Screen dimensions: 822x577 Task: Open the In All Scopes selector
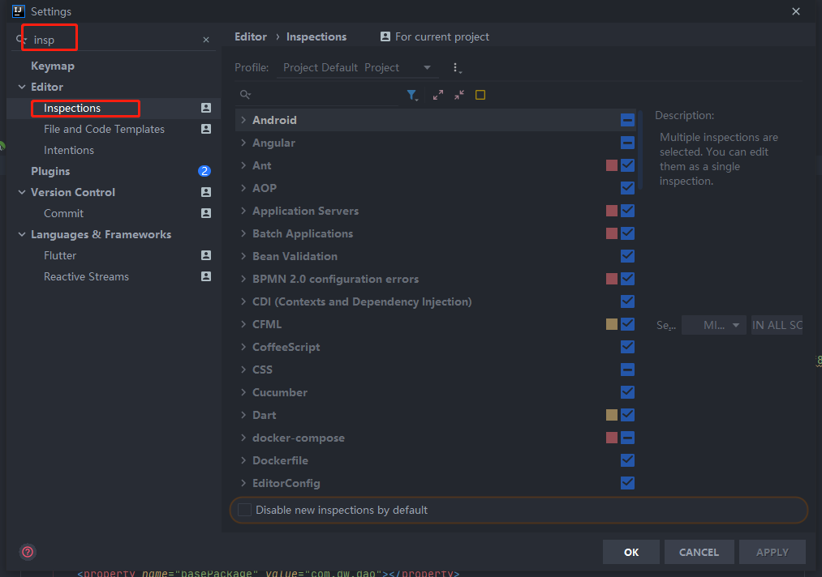coord(777,325)
